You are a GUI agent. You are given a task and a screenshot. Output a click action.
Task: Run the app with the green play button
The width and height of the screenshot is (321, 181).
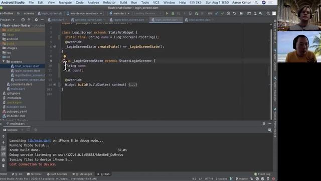click(167, 14)
